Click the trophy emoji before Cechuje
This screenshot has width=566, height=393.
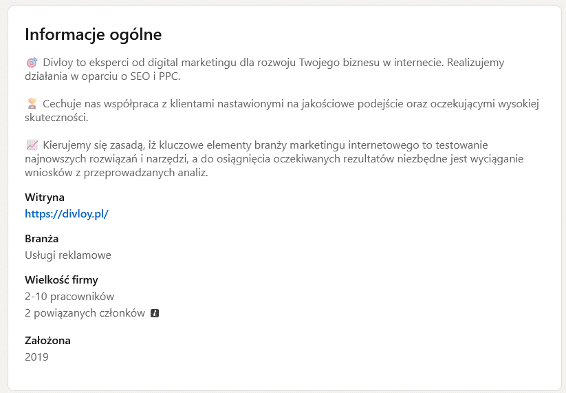coord(31,104)
